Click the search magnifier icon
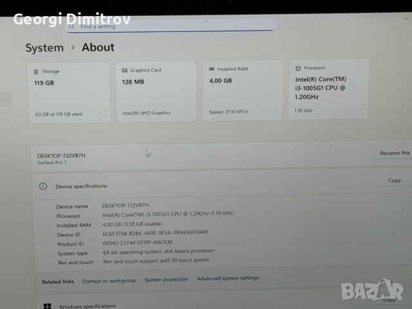412x309 pixels. (x=71, y=26)
